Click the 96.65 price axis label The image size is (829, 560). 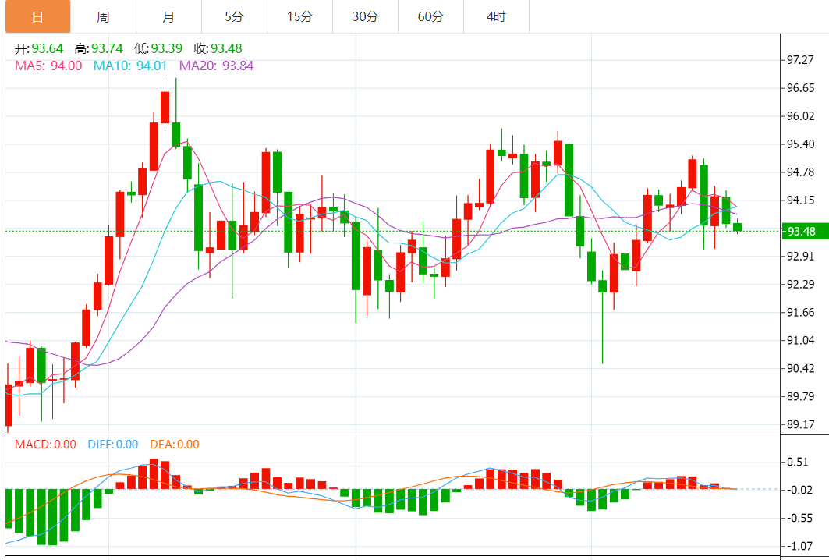coord(800,88)
